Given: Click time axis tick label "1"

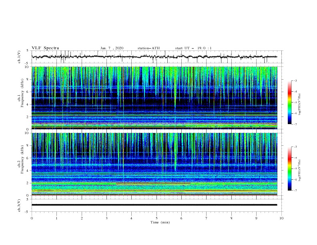Looking at the screenshot, I should 57,218.
